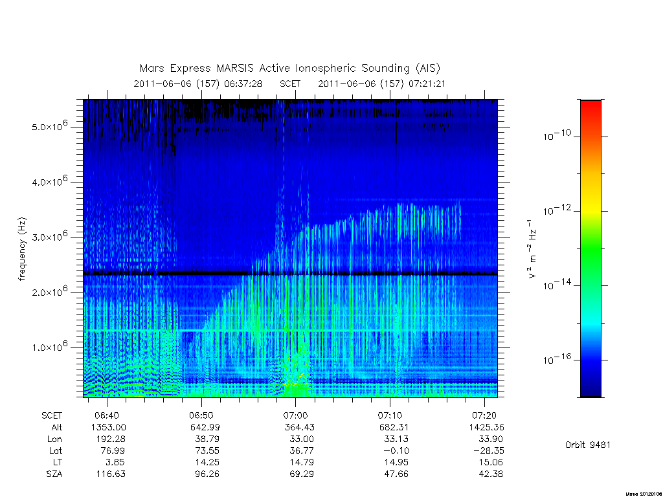Click the color bar 10⁻¹² tick label

[557, 210]
